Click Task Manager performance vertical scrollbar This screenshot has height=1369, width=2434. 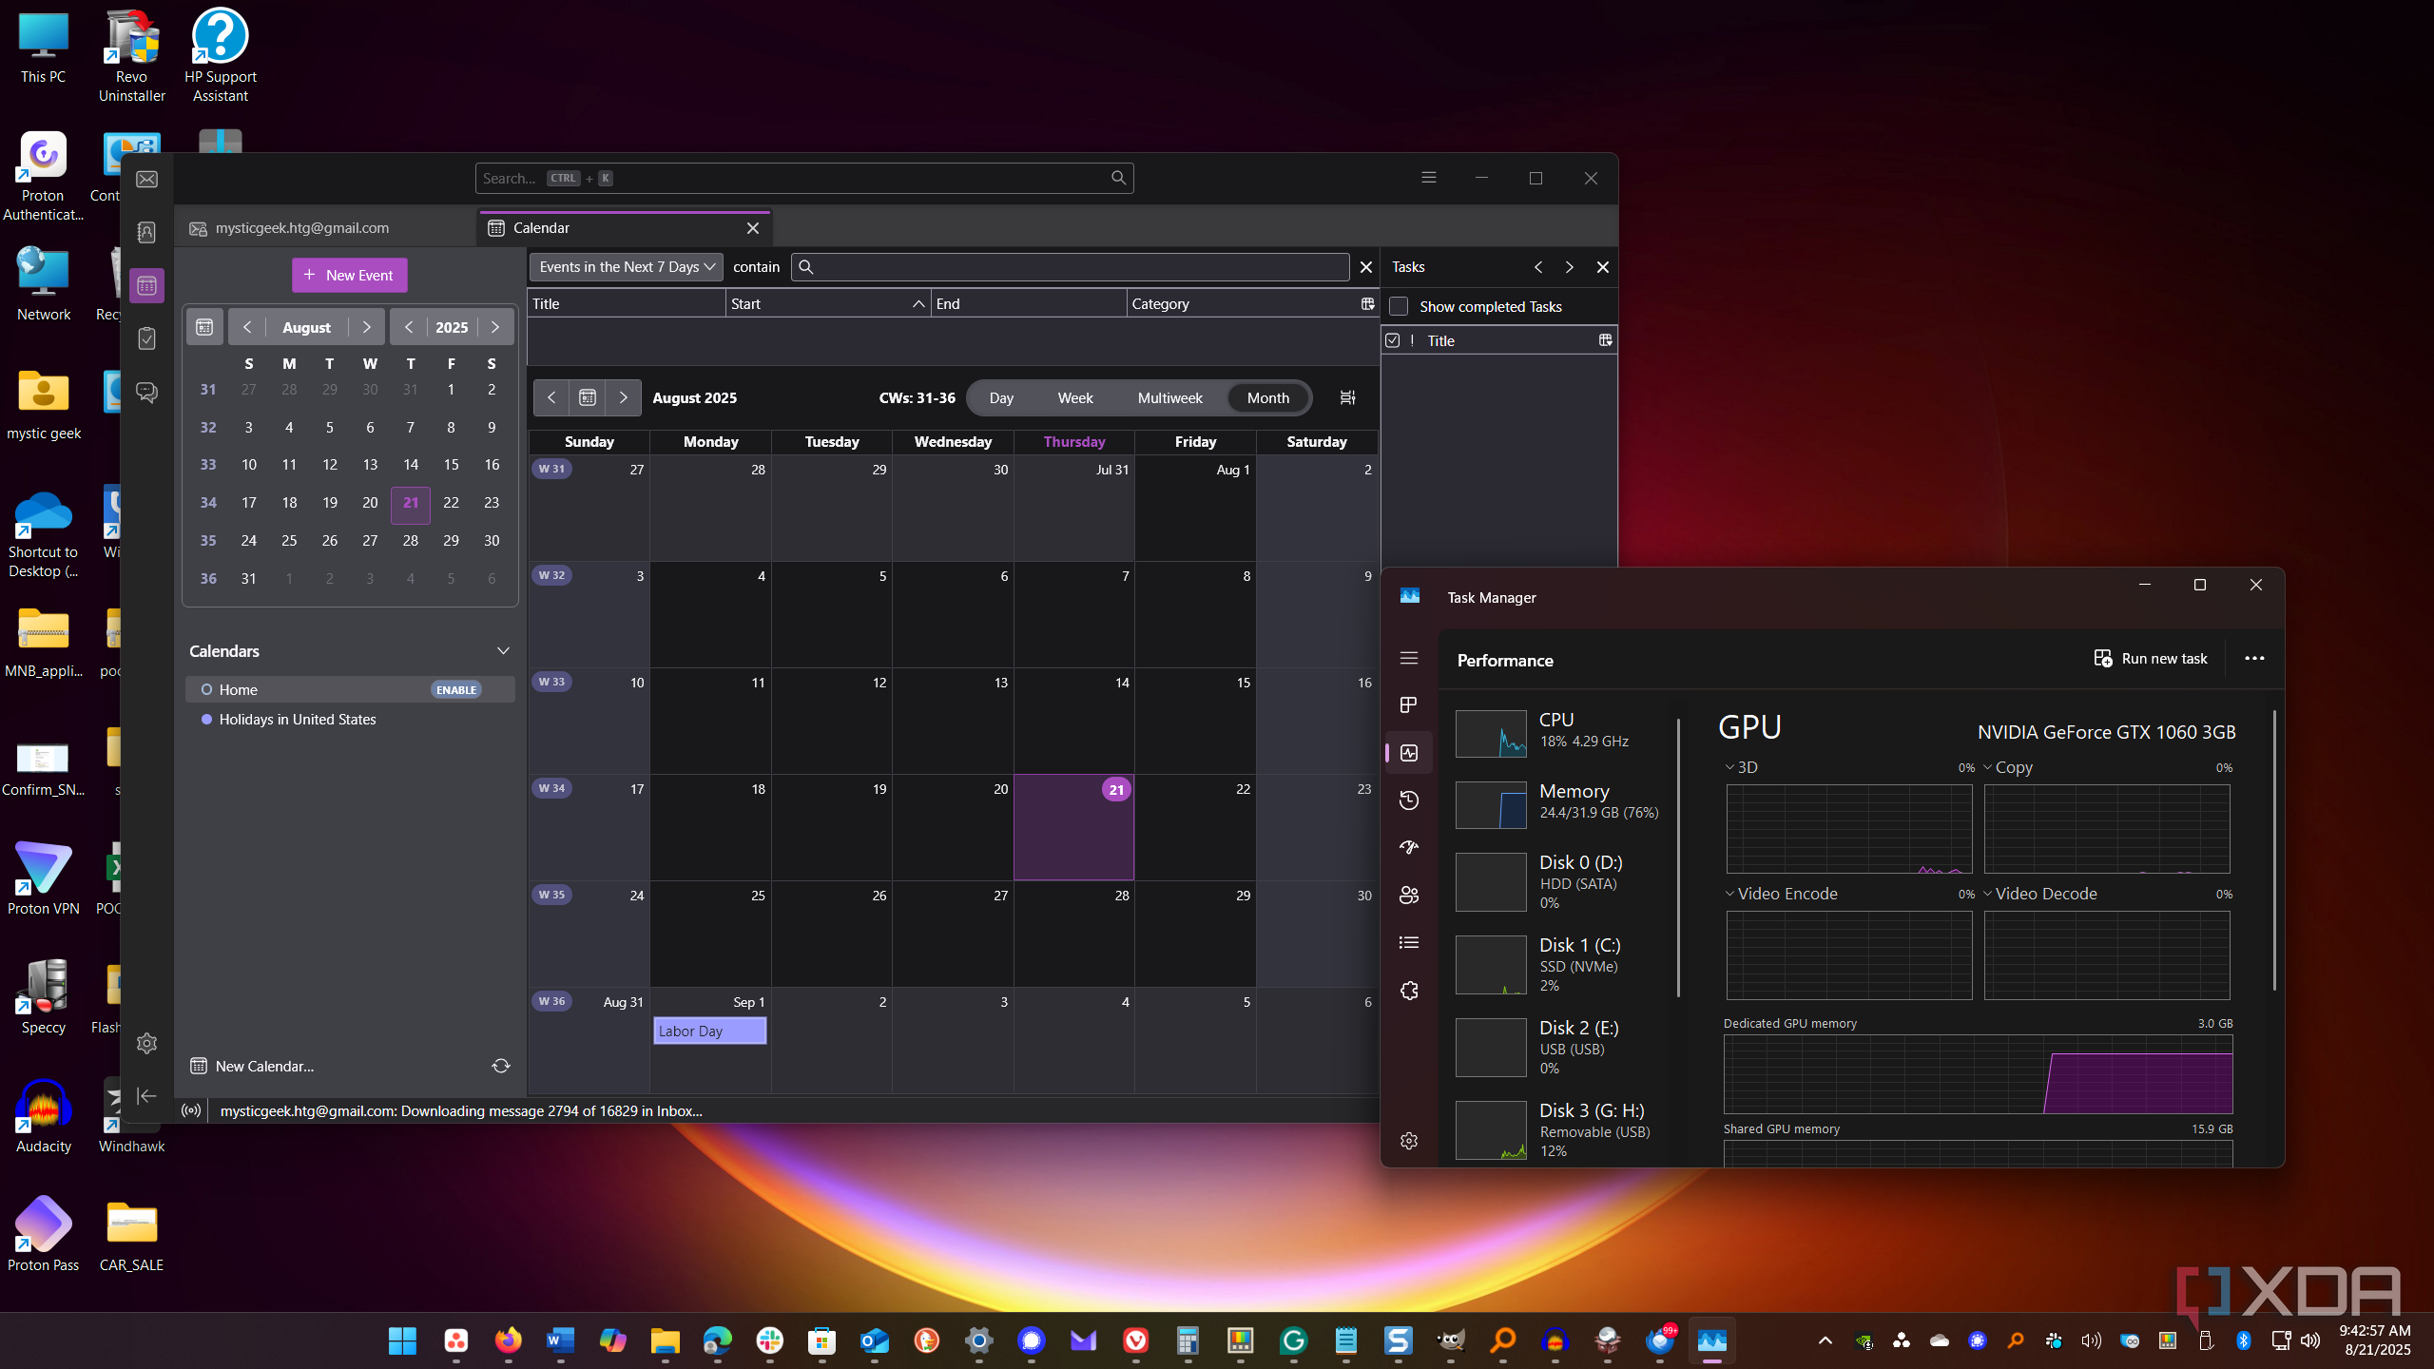coord(2274,851)
